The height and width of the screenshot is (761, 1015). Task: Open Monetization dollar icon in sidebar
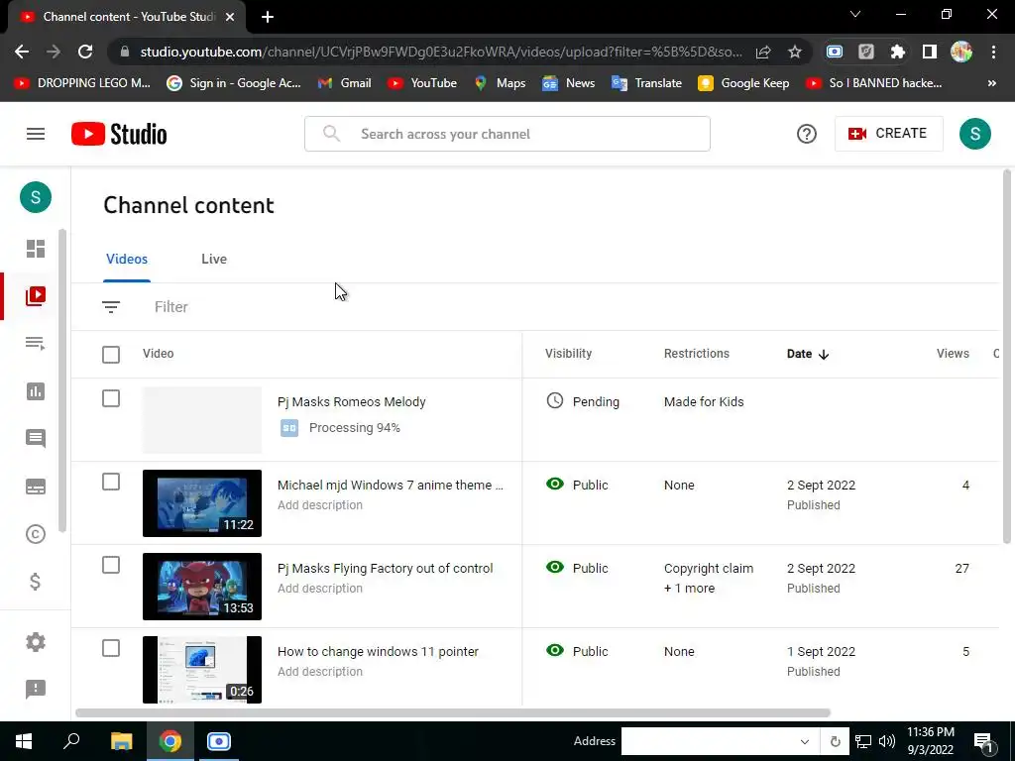tap(36, 582)
